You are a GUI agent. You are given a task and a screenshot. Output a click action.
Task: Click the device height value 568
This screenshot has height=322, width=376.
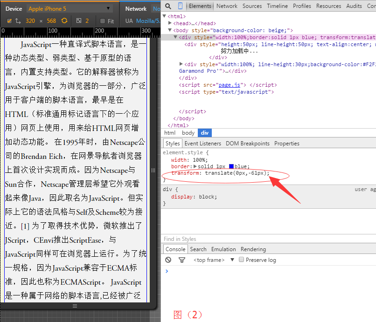tap(51, 21)
